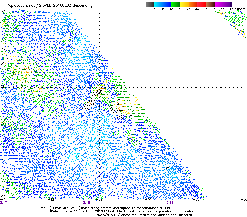Click the green 15-20 knots legend swatch
This screenshot has width=247, height=217.
[176, 4]
